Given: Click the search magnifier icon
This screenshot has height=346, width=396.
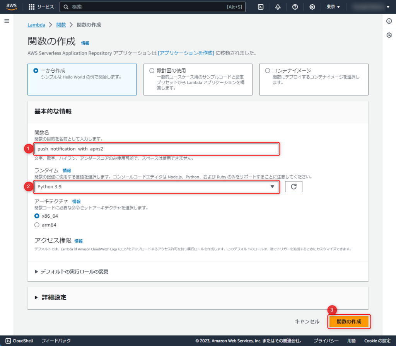Looking at the screenshot, I should click(x=66, y=7).
